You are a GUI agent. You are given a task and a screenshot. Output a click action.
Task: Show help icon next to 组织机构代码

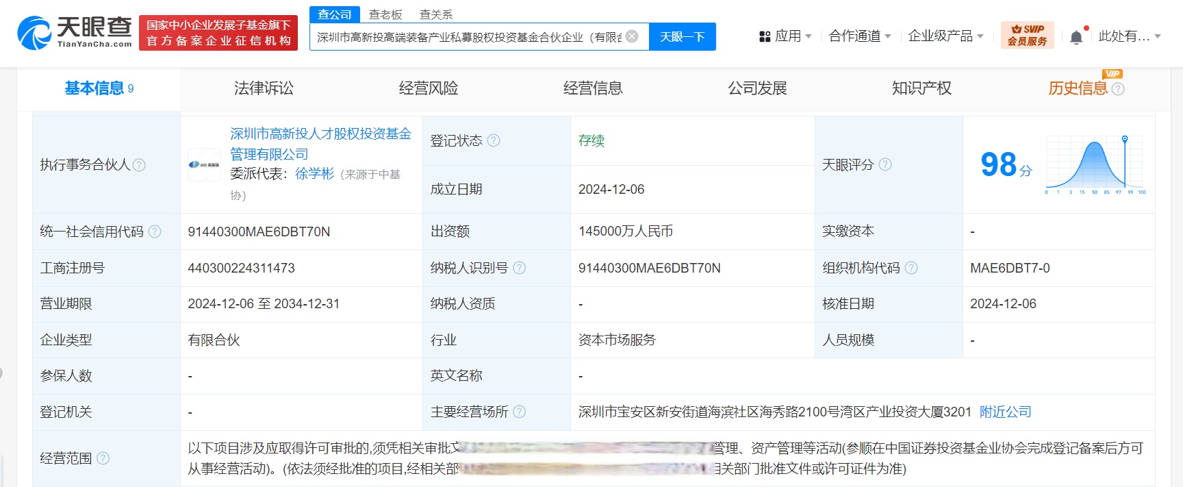pos(911,268)
